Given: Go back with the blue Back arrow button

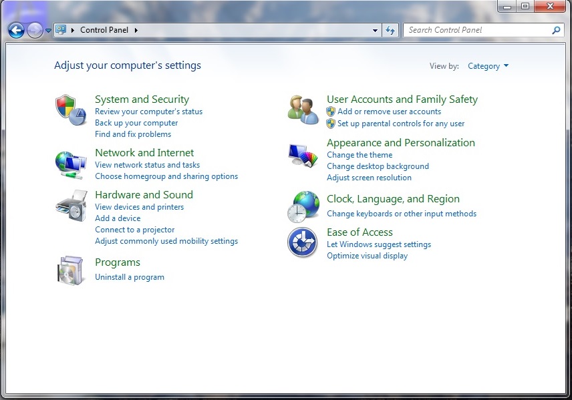Looking at the screenshot, I should pyautogui.click(x=16, y=30).
